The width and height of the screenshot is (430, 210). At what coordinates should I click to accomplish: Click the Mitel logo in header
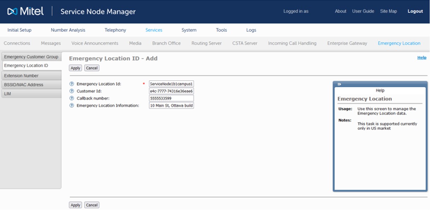pos(25,11)
